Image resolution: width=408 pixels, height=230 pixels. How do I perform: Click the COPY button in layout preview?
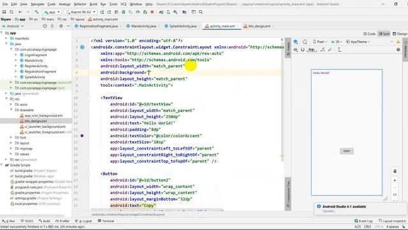(347, 151)
